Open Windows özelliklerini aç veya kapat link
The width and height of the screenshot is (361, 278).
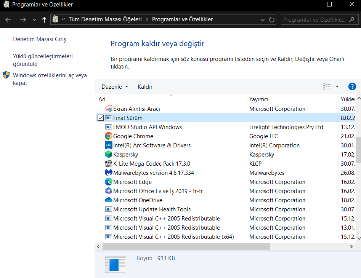click(x=50, y=79)
